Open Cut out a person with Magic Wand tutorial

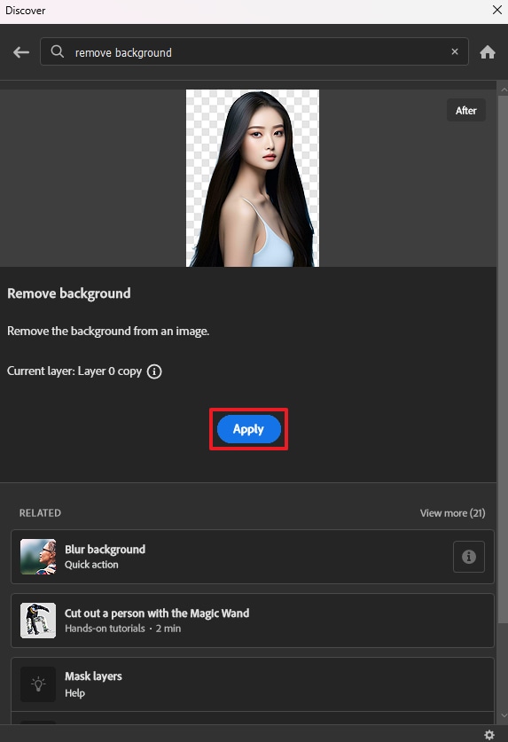tap(253, 621)
